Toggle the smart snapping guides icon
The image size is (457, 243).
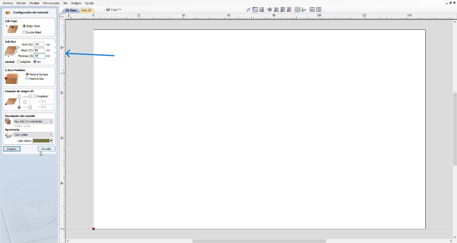255,10
